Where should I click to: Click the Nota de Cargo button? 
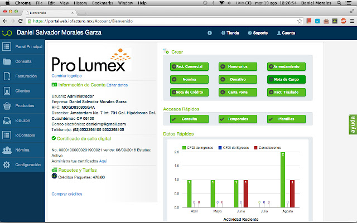[x=286, y=79]
